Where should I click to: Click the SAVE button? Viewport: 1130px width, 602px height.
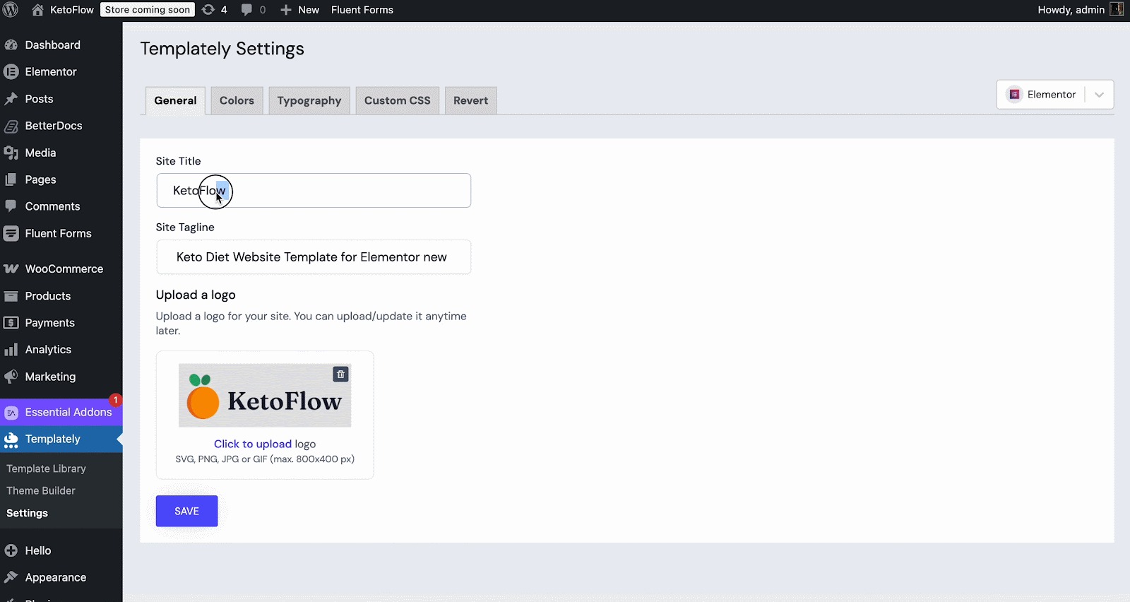coord(186,511)
